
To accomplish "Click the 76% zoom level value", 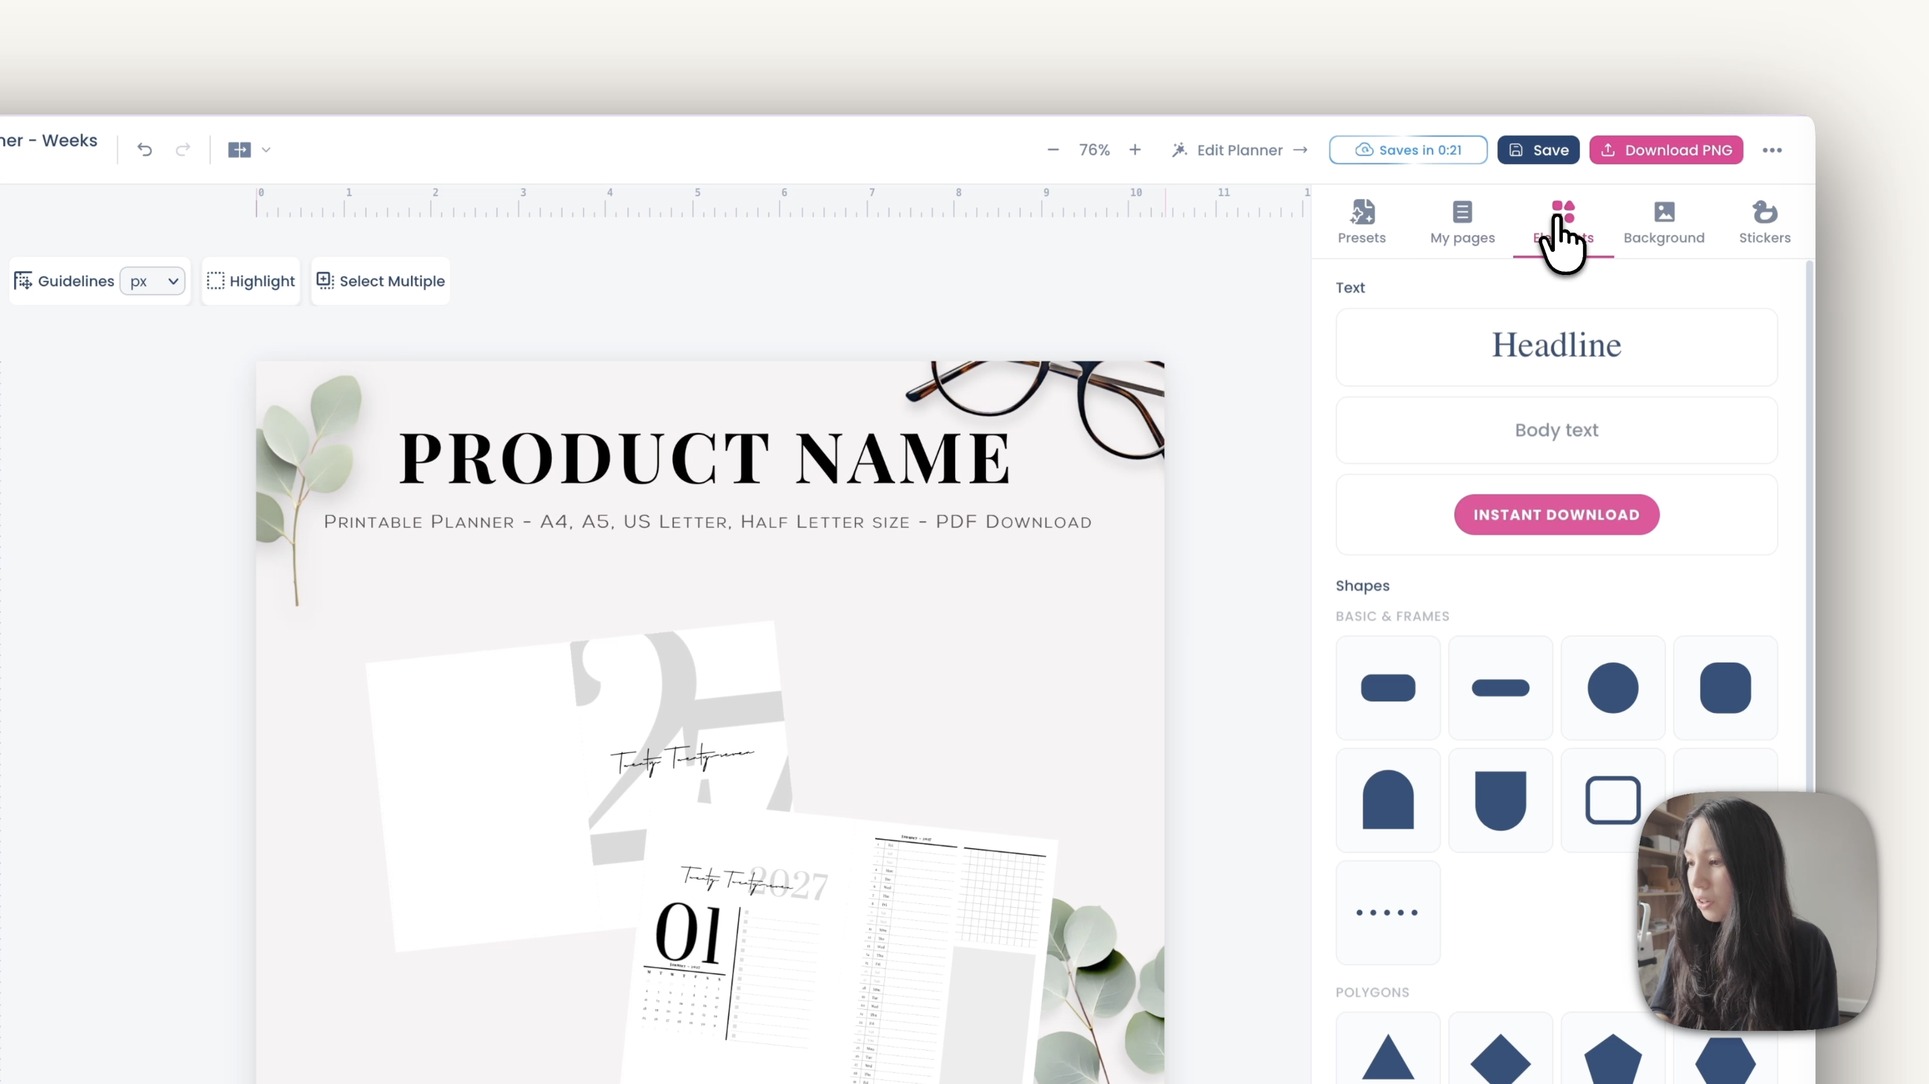I will 1094,150.
